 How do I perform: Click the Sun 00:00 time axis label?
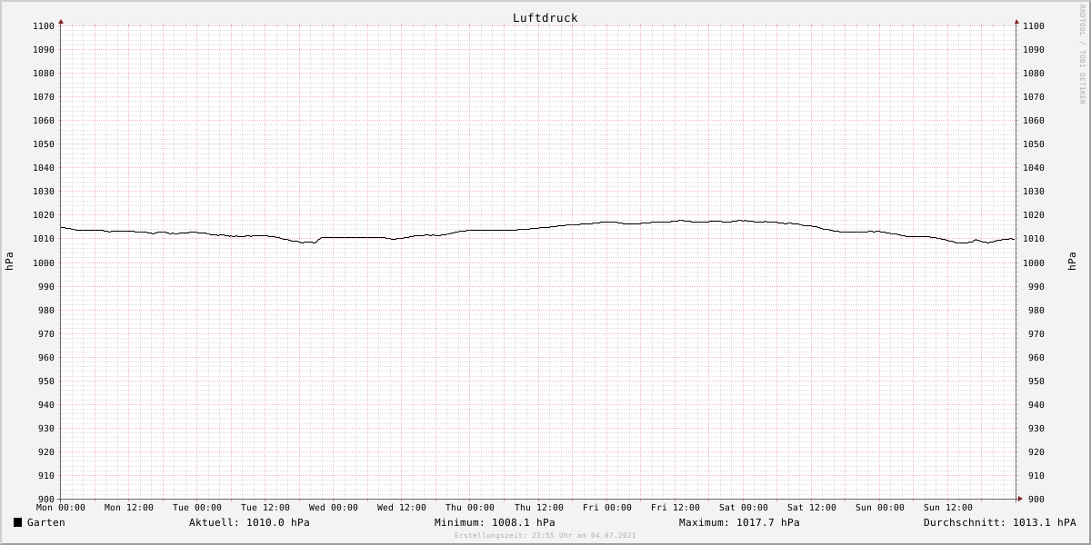tap(880, 508)
